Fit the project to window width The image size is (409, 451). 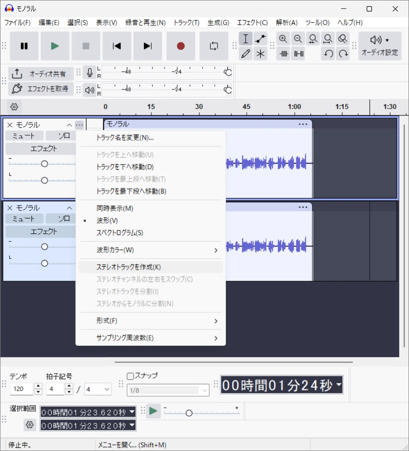pos(328,39)
